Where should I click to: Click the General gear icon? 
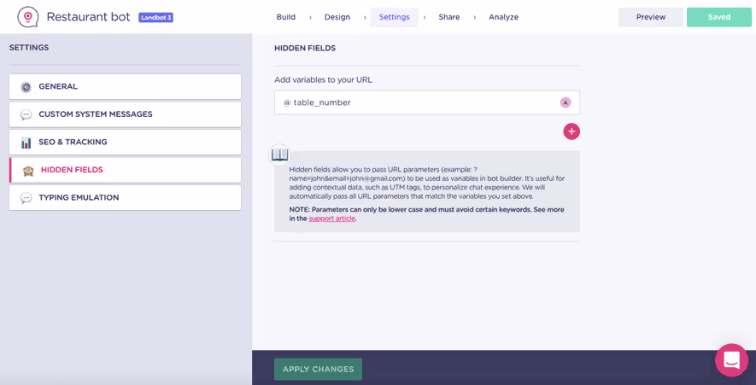[x=26, y=87]
